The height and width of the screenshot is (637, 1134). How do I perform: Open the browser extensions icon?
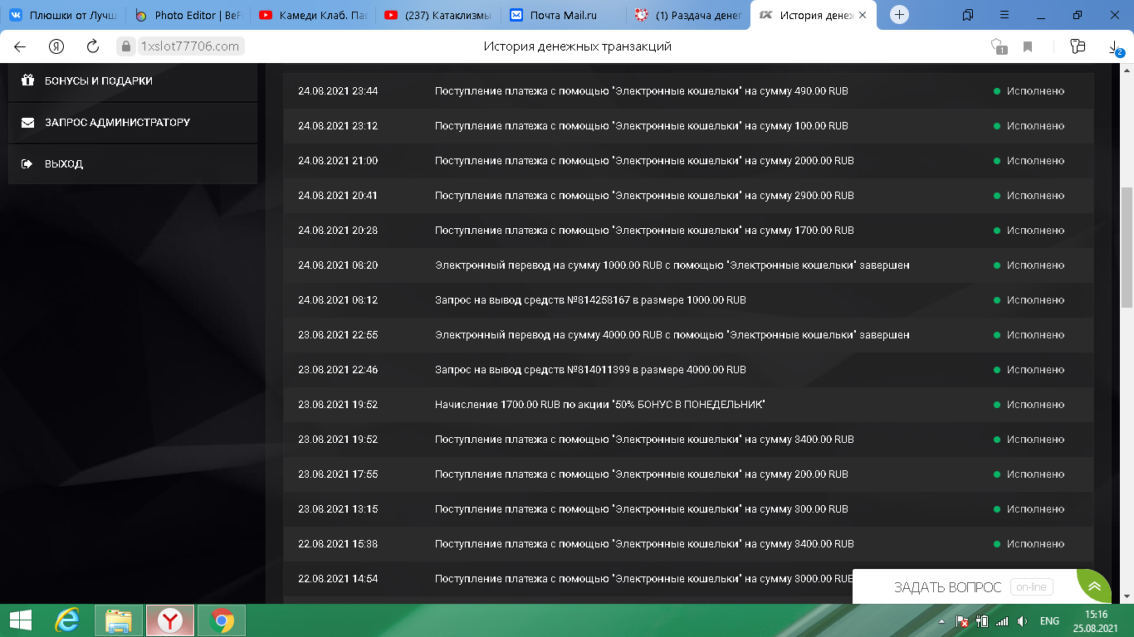click(1078, 46)
